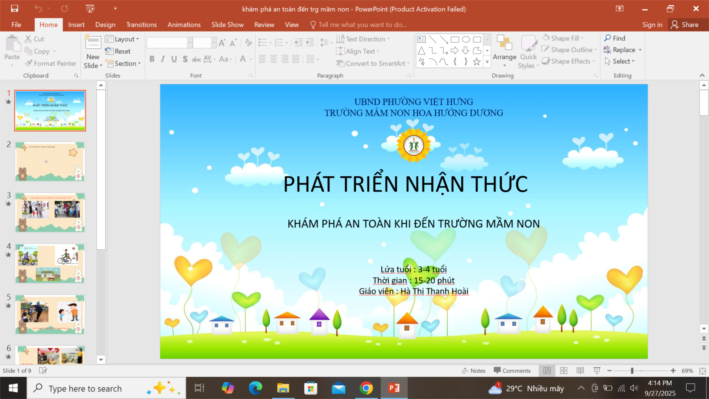Click the Find magnifier icon

pyautogui.click(x=607, y=38)
